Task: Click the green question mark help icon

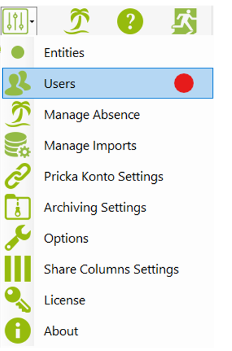Action: tap(130, 21)
